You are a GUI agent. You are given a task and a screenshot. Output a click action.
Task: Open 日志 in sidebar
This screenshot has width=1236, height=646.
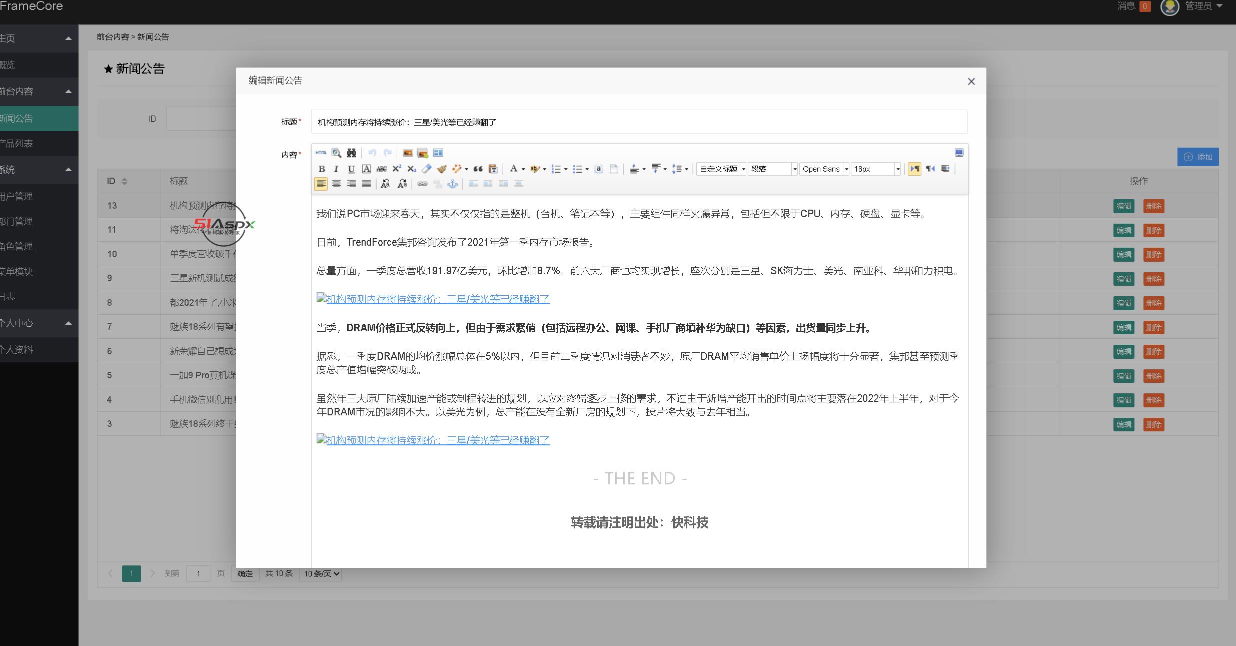pos(39,296)
